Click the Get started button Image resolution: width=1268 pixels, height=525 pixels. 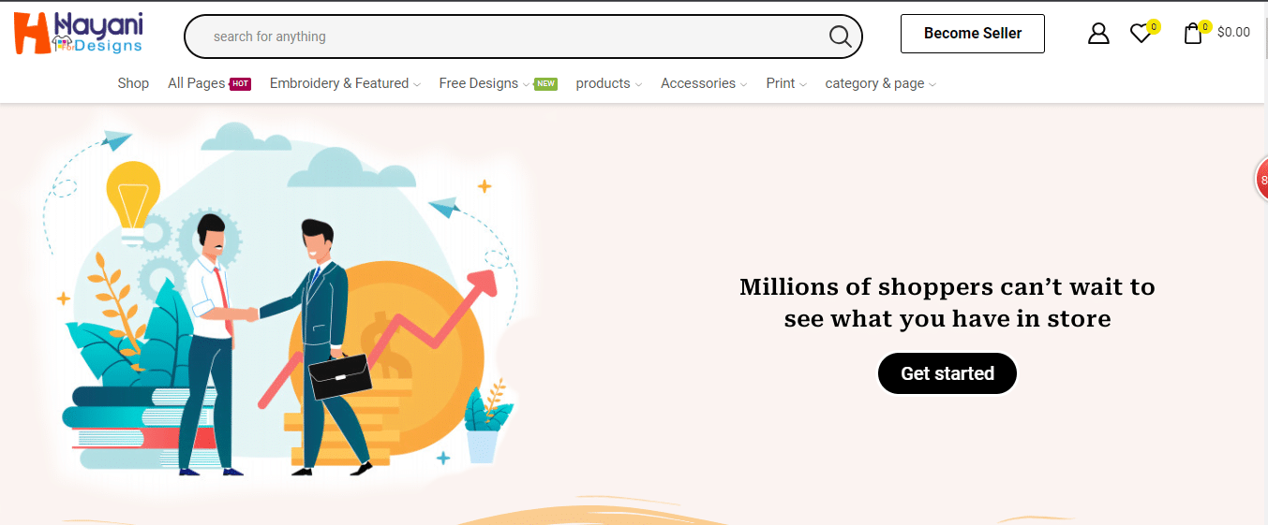click(x=947, y=373)
